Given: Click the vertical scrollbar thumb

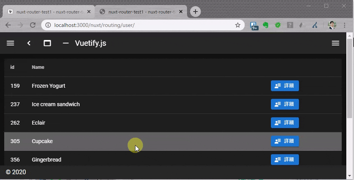Looking at the screenshot, I should tap(350, 78).
